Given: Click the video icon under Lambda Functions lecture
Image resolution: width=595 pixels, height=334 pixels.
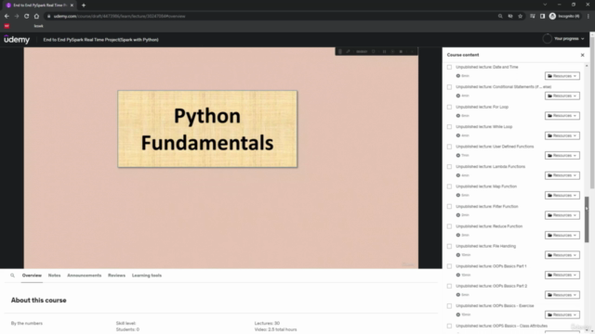Looking at the screenshot, I should coord(458,175).
